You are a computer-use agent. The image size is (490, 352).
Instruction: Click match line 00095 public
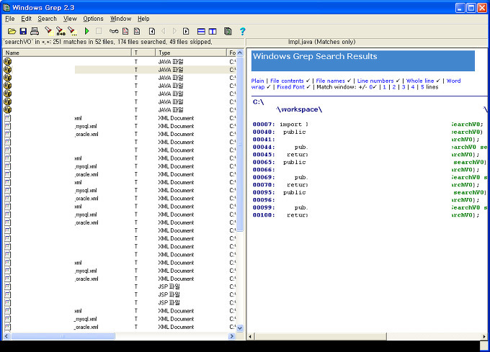369,192
